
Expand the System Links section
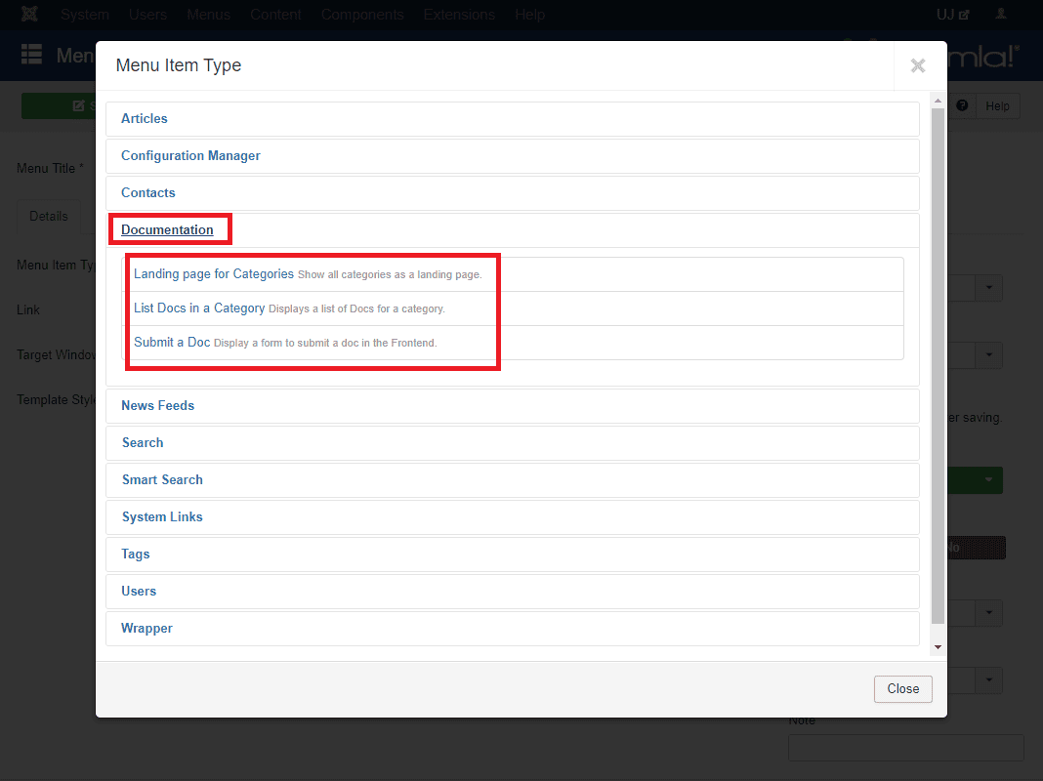click(x=162, y=517)
